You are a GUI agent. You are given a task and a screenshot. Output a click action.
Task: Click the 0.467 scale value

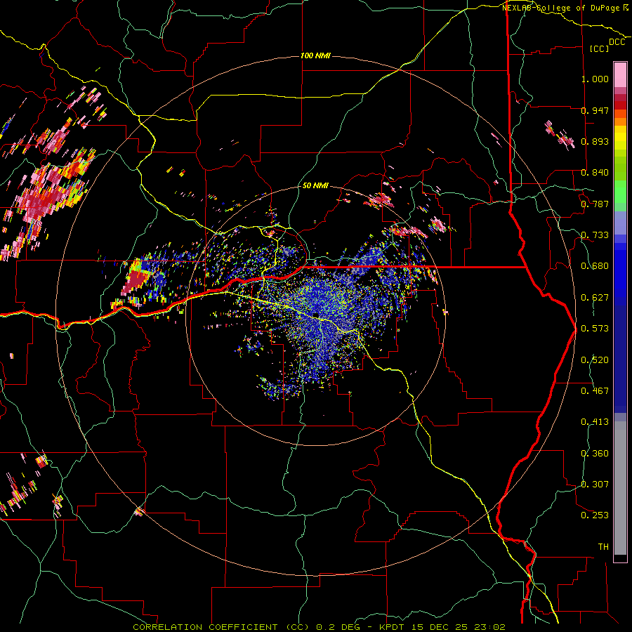pos(595,391)
